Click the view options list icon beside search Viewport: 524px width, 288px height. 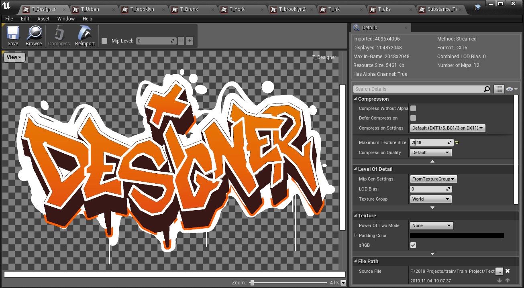coord(499,89)
